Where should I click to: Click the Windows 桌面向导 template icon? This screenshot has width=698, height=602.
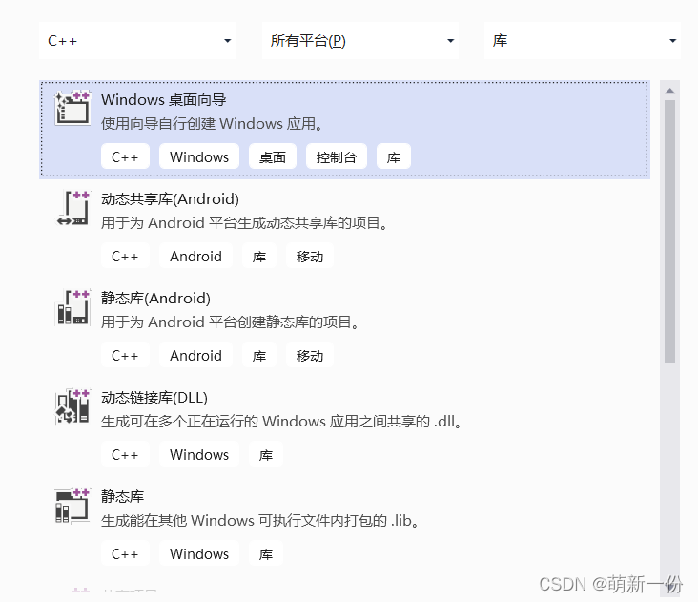[72, 108]
